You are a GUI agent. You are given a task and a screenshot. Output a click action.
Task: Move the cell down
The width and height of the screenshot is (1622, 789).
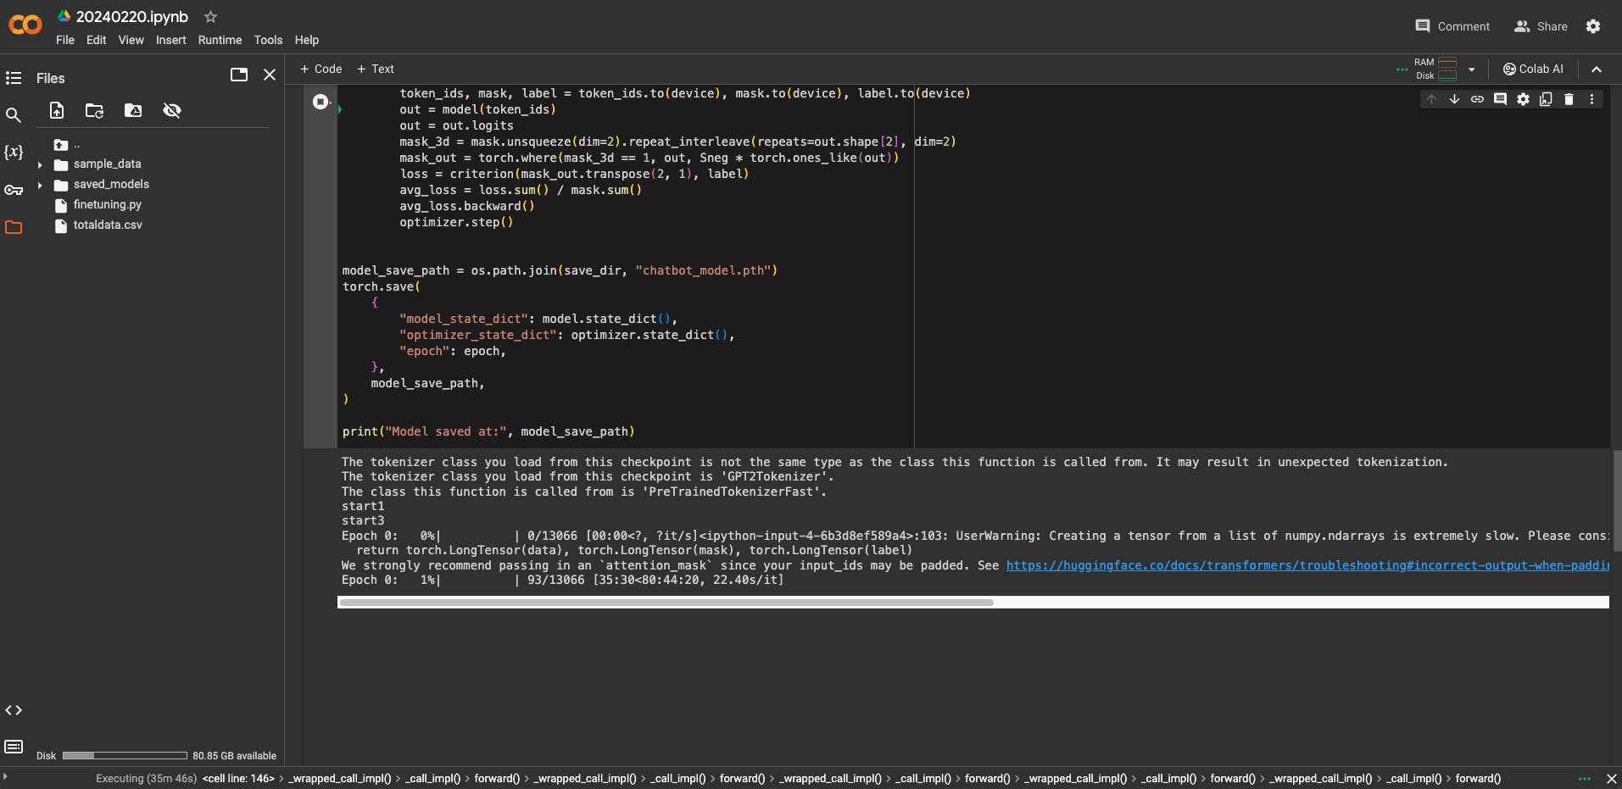(x=1454, y=99)
